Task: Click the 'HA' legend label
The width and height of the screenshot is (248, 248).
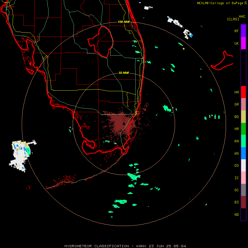Action: 236,92
